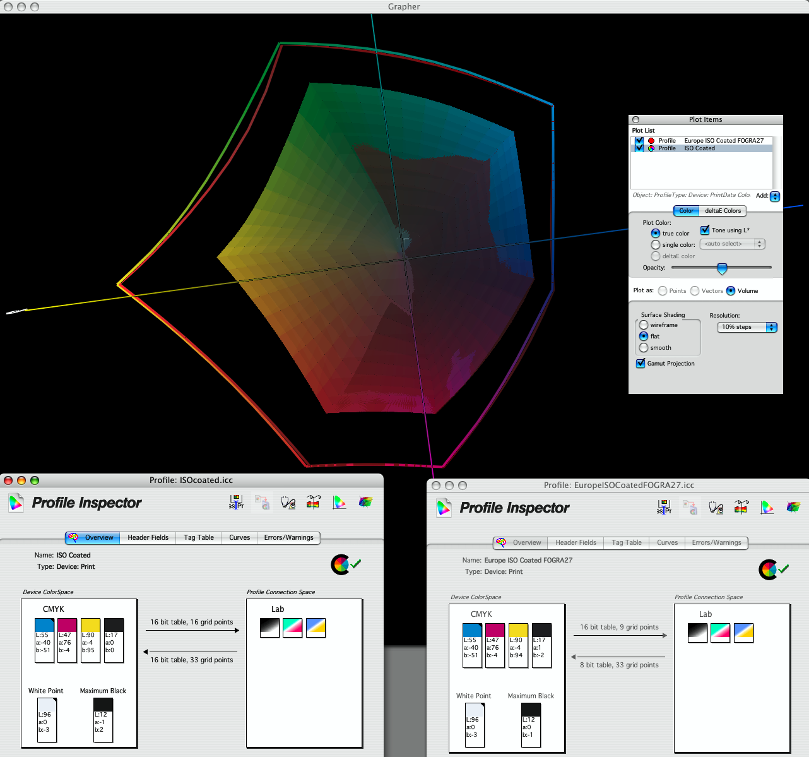Switch to the deltaE Colors tab
Viewport: 809px width, 757px height.
(x=723, y=211)
